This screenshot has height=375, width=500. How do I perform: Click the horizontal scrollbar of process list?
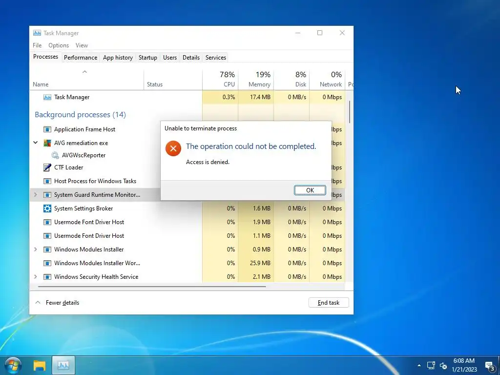[x=152, y=287]
